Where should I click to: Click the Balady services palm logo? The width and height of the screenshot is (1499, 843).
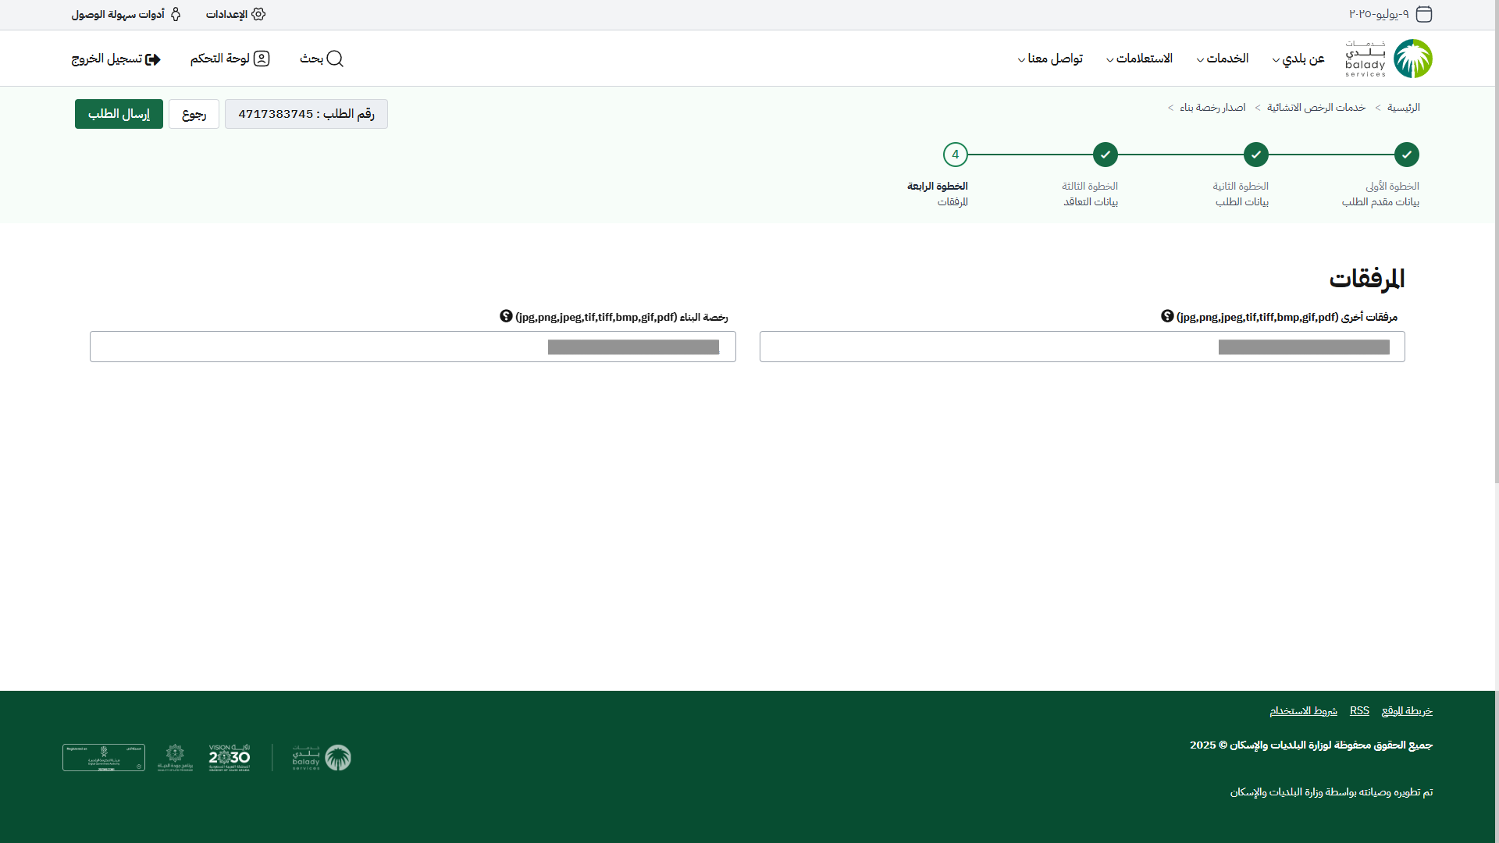click(x=1412, y=59)
